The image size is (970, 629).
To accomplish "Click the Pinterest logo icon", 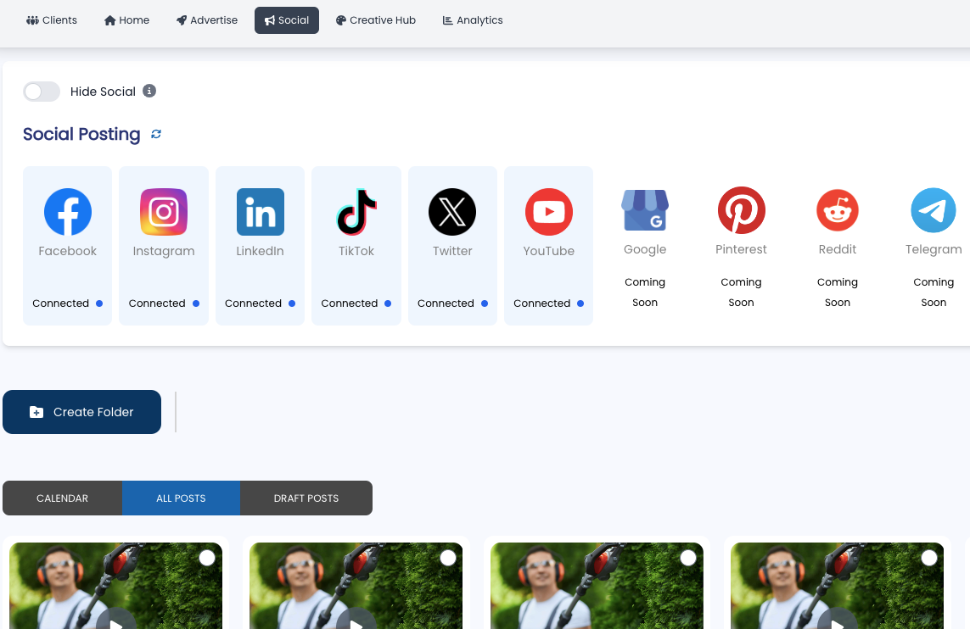I will coord(741,210).
